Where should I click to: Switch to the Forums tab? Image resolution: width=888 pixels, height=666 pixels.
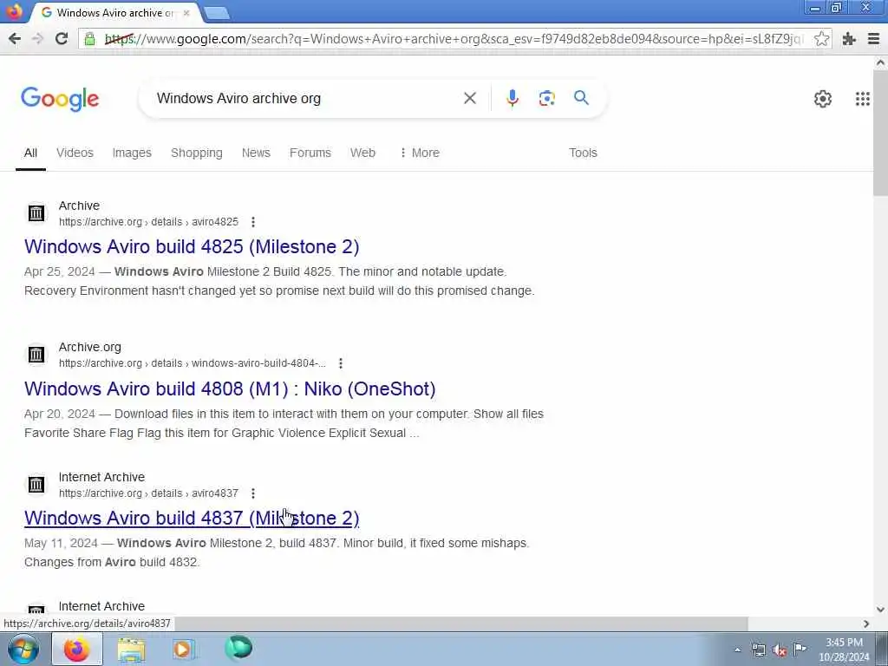[x=310, y=153]
